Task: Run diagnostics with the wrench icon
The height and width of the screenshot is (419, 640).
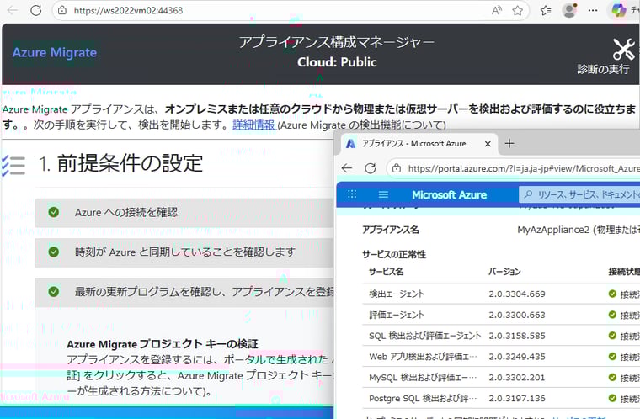Action: 623,49
